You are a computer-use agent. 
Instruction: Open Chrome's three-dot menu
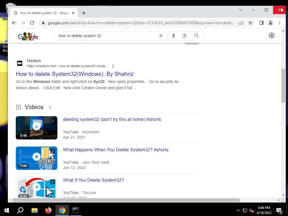pyautogui.click(x=280, y=23)
